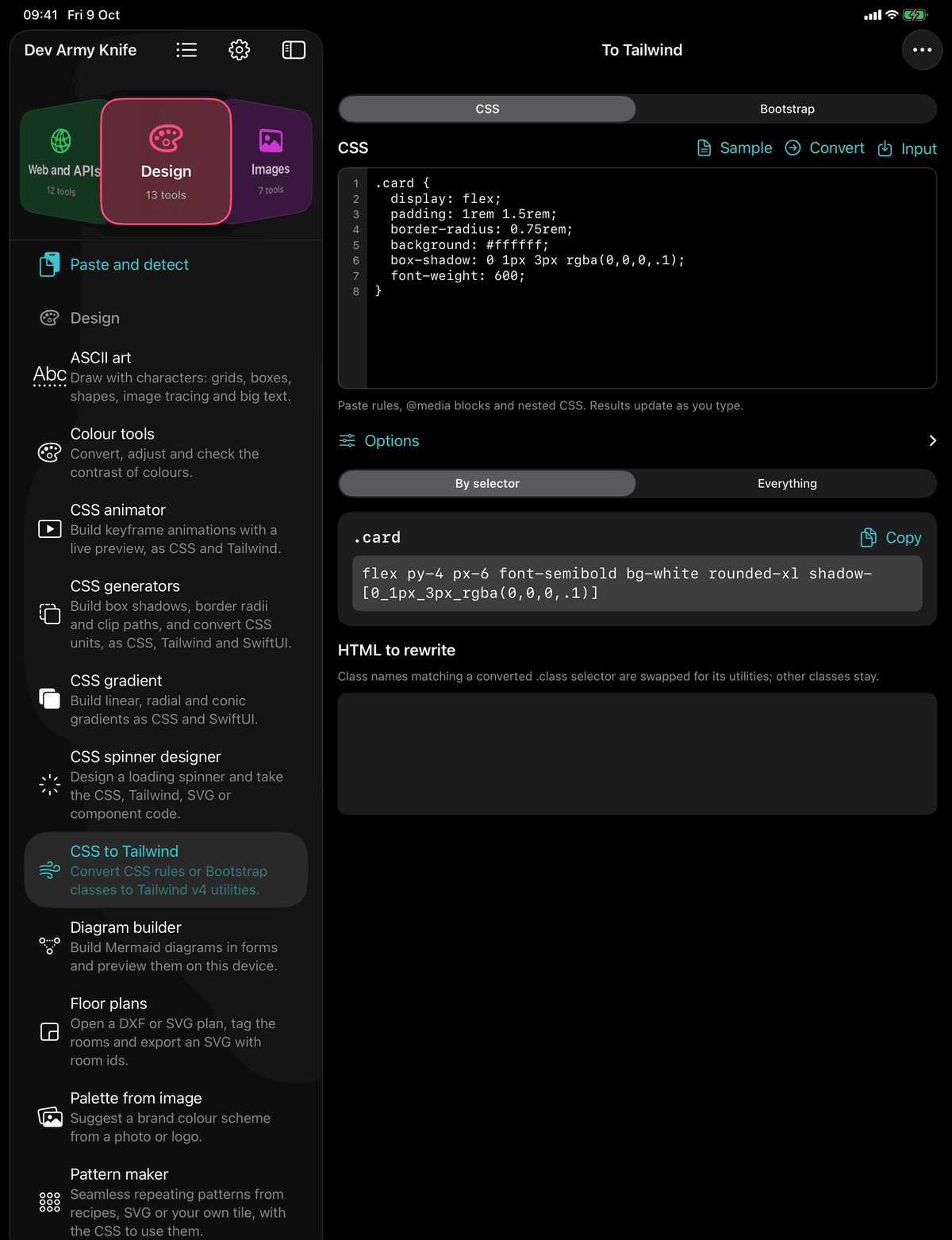The width and height of the screenshot is (952, 1240).
Task: Select the Web and APIs category card
Action: [x=62, y=163]
